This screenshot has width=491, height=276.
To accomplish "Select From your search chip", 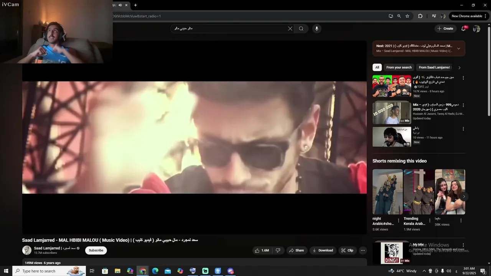I will click(399, 67).
